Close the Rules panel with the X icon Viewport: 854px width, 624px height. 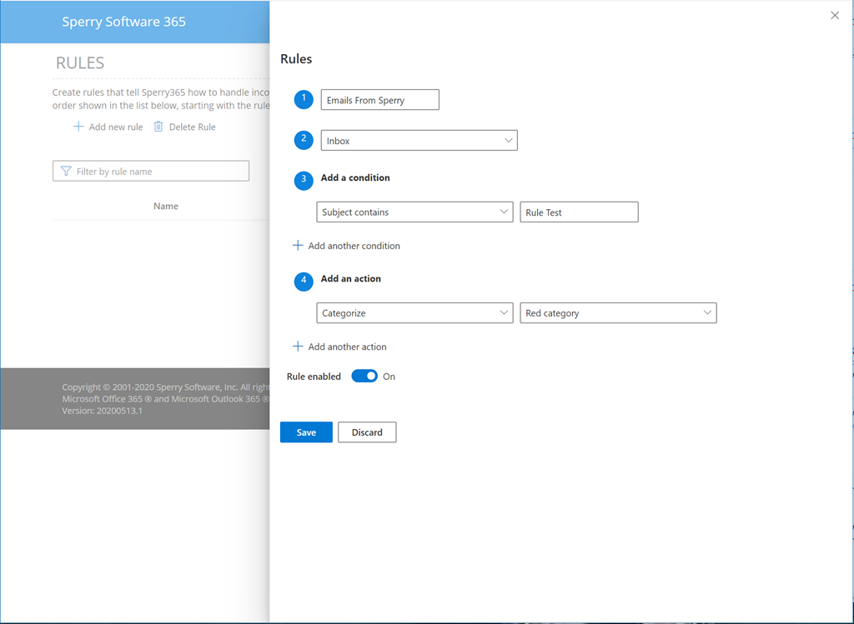834,15
